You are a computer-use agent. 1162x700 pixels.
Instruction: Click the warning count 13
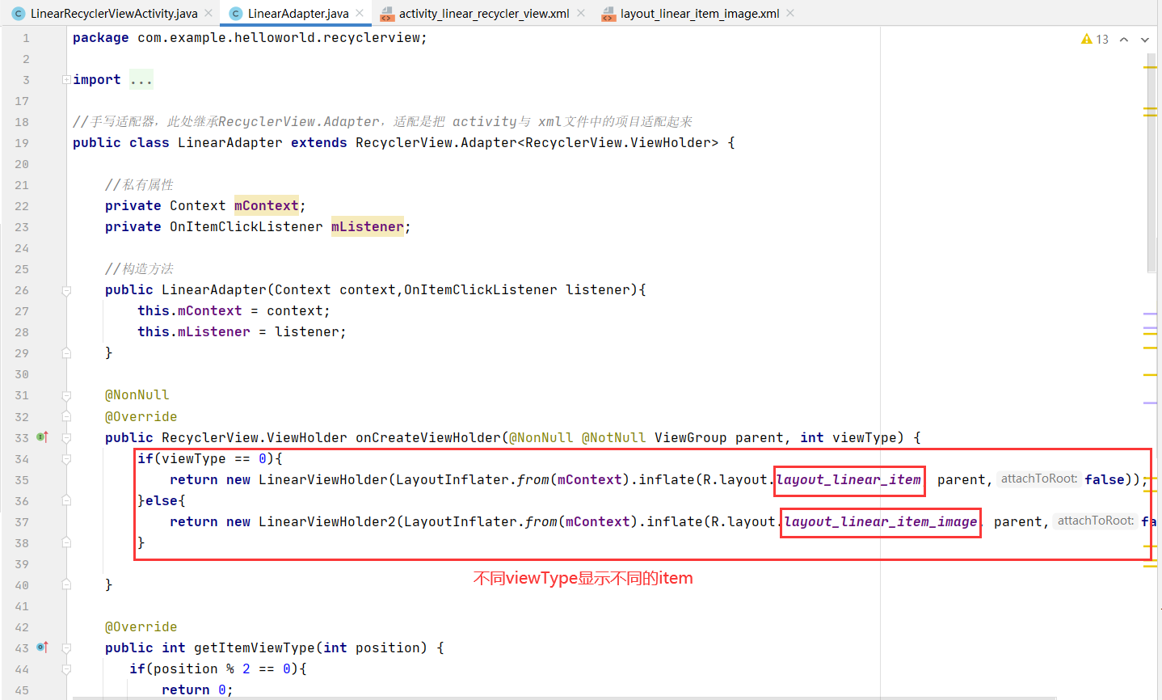(x=1102, y=39)
